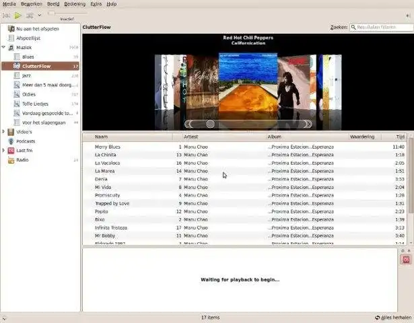414x323 pixels.
Task: Click the Zoeken search field
Action: click(x=382, y=27)
